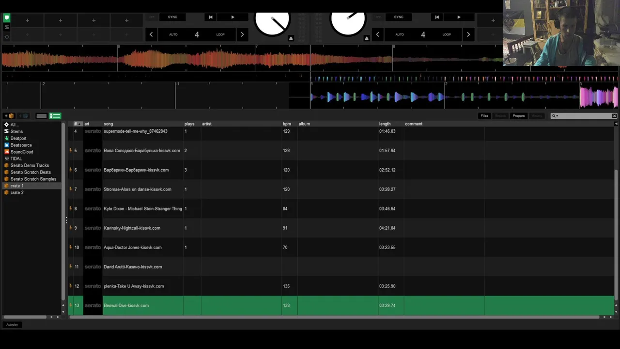Image resolution: width=620 pixels, height=349 pixels.
Task: Add a new crate
Action: click(x=9, y=116)
